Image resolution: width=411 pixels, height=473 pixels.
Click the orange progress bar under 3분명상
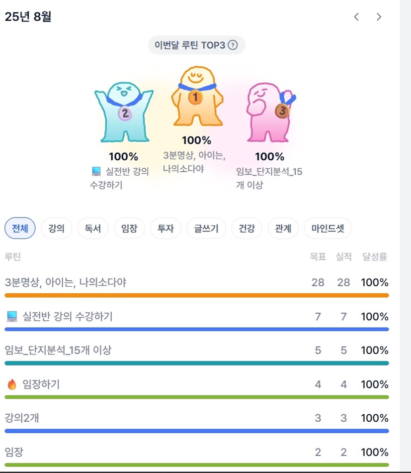pos(197,295)
